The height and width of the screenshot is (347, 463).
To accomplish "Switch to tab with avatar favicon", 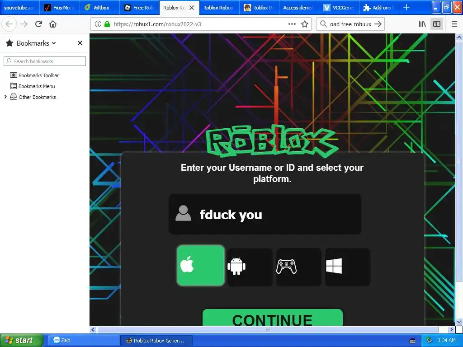I will pyautogui.click(x=259, y=8).
